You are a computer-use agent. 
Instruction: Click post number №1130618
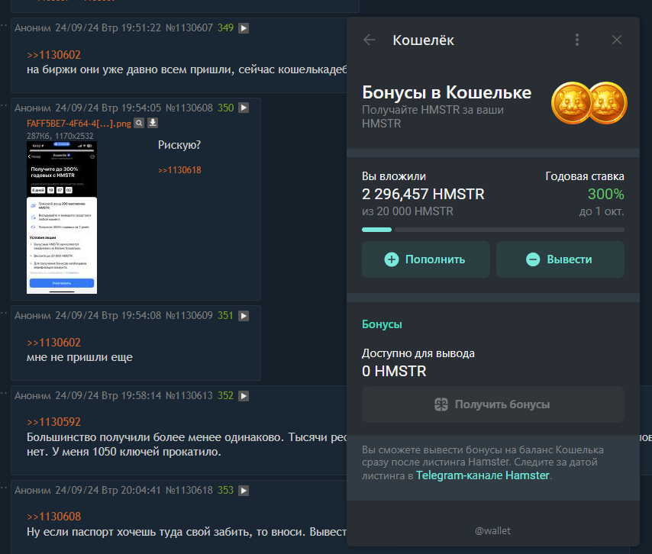click(x=189, y=491)
